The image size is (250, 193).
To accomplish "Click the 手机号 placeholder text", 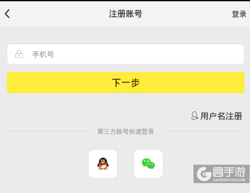I will coord(43,54).
